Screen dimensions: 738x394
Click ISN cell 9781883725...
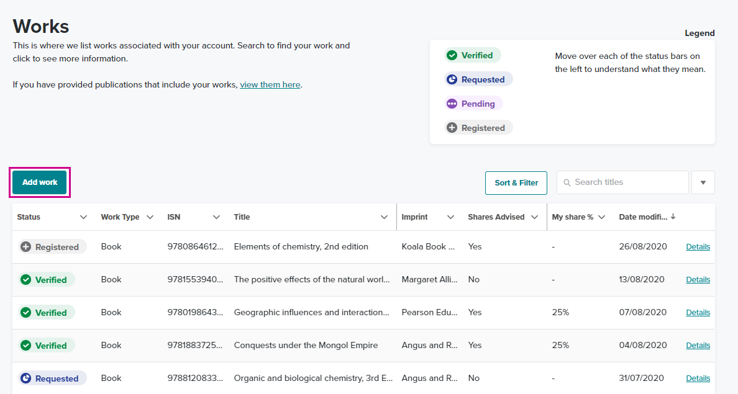pos(195,346)
